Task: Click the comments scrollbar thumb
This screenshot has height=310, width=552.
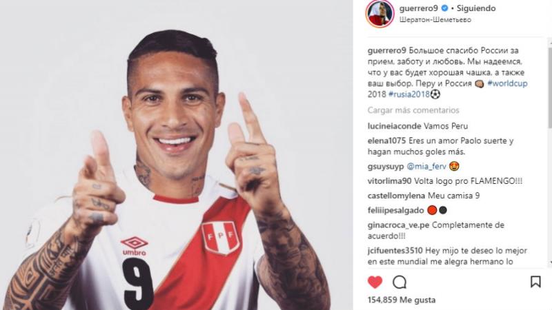Action: click(549, 87)
